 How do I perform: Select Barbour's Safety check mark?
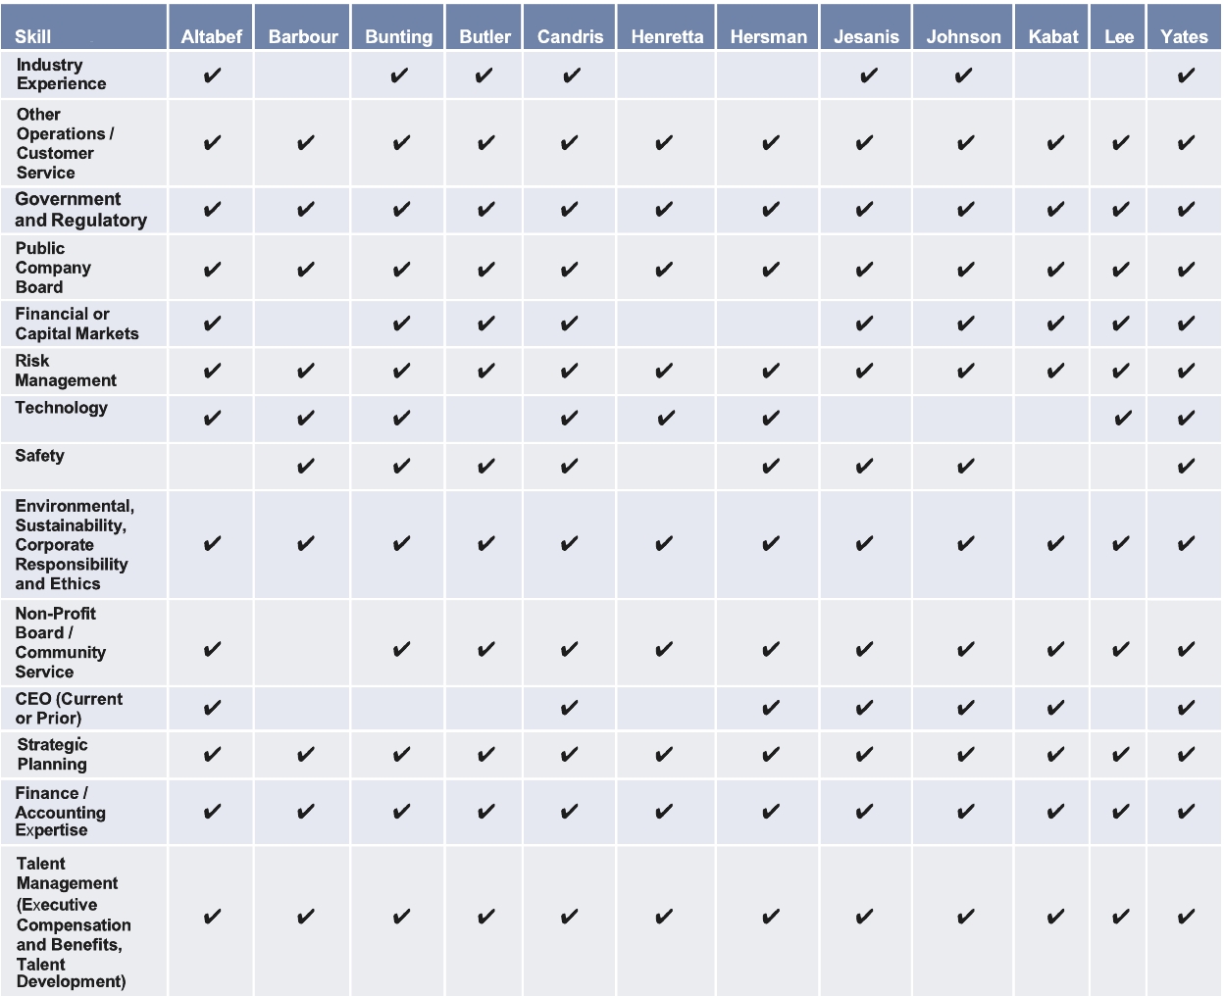tap(305, 467)
